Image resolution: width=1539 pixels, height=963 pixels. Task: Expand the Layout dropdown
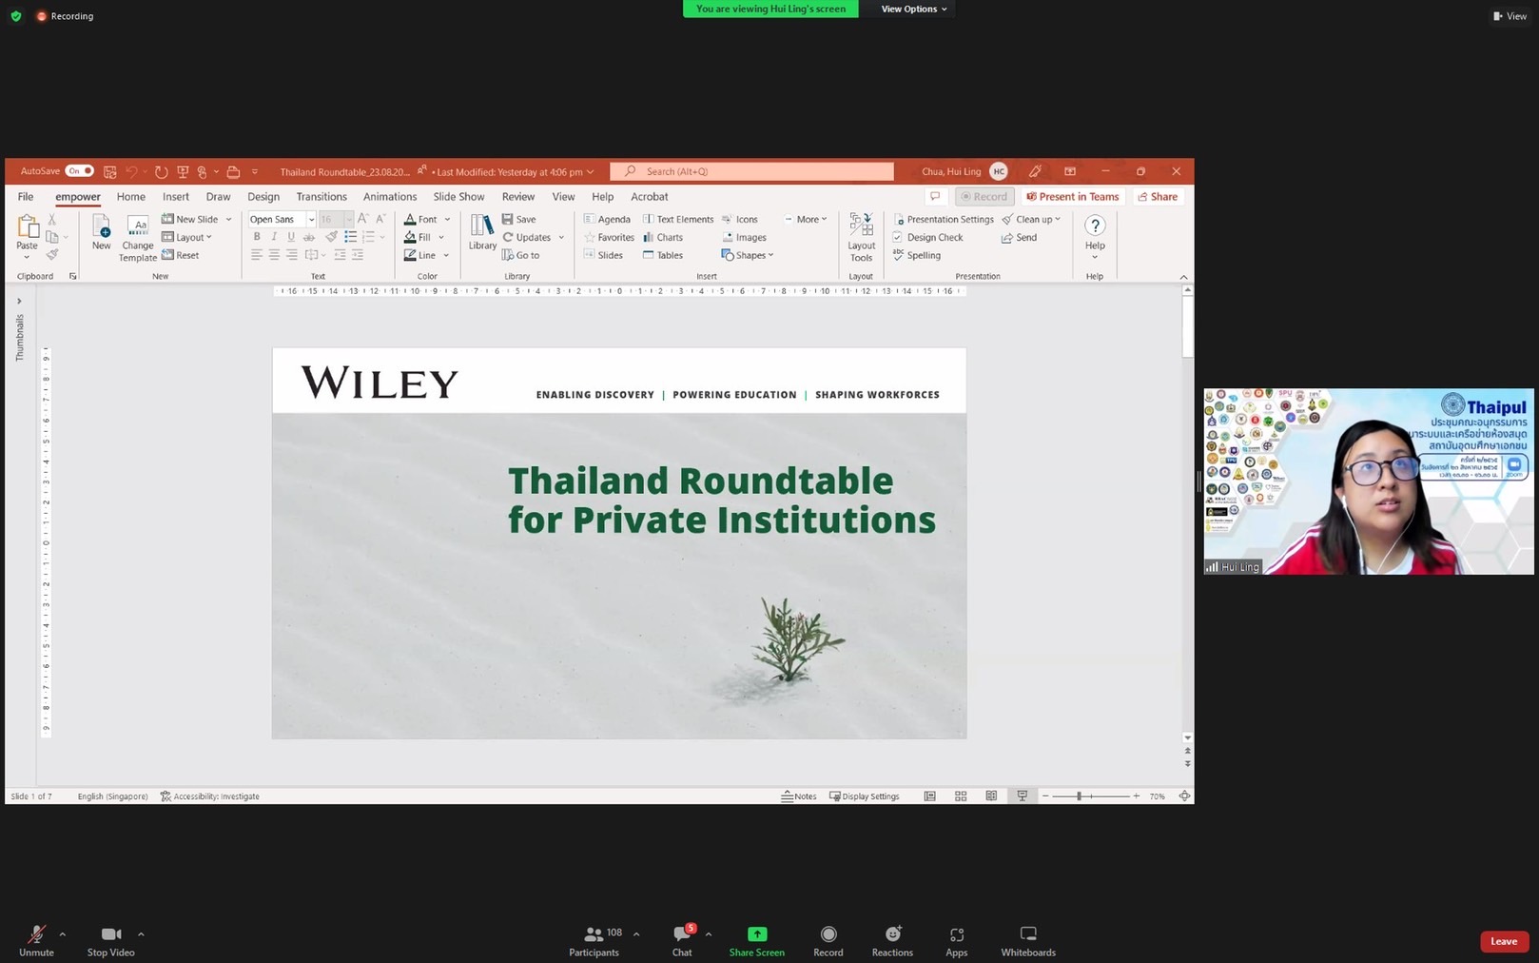click(x=209, y=237)
